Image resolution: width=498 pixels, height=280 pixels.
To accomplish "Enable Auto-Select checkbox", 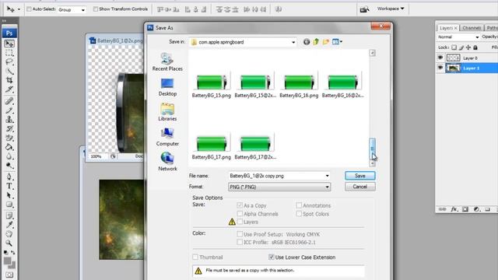I will [29, 9].
